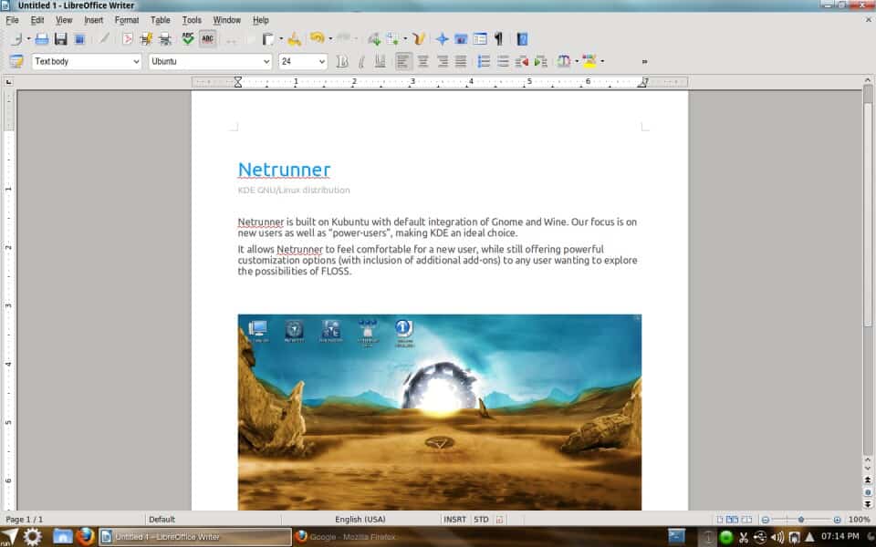This screenshot has width=876, height=547.
Task: Select the embedded desktop screenshot image
Action: pos(440,412)
